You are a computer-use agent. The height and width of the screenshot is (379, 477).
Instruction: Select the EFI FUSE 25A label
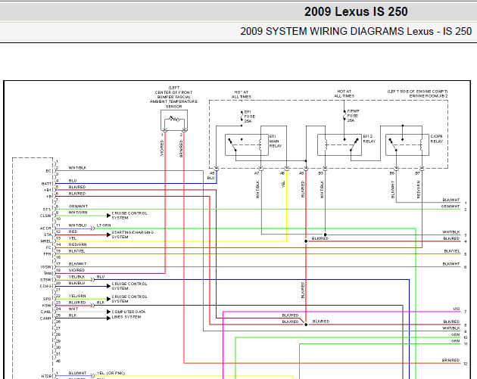(250, 116)
